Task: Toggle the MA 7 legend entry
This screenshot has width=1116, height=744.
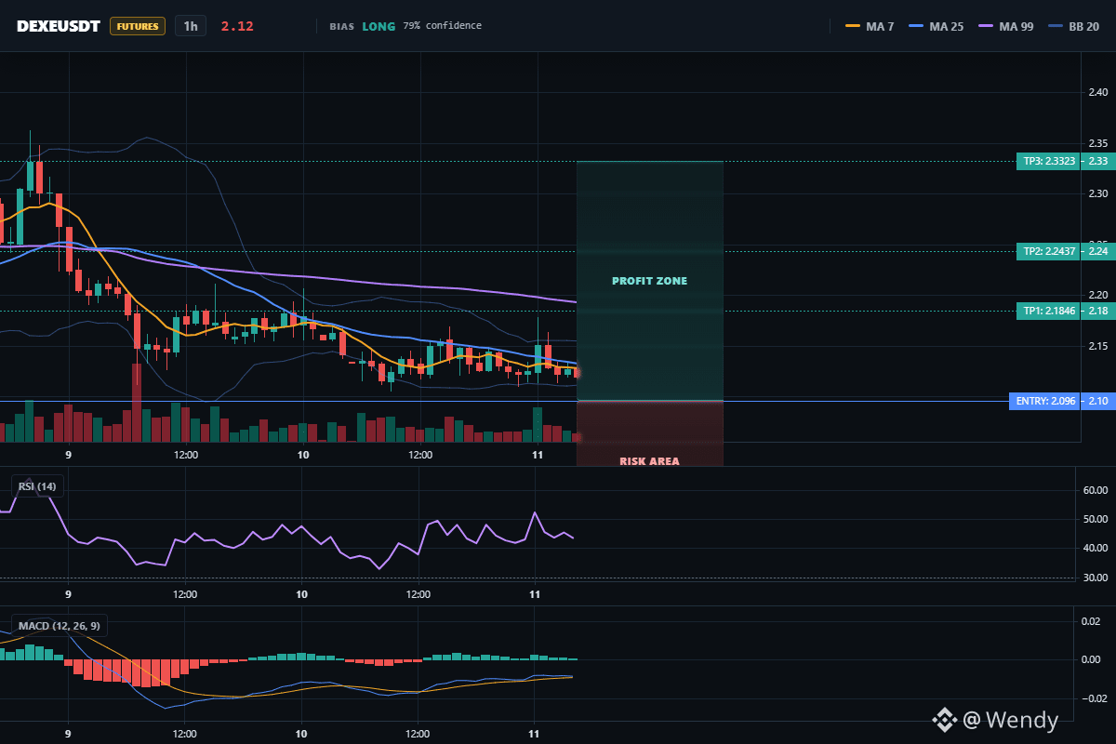Action: pos(870,26)
